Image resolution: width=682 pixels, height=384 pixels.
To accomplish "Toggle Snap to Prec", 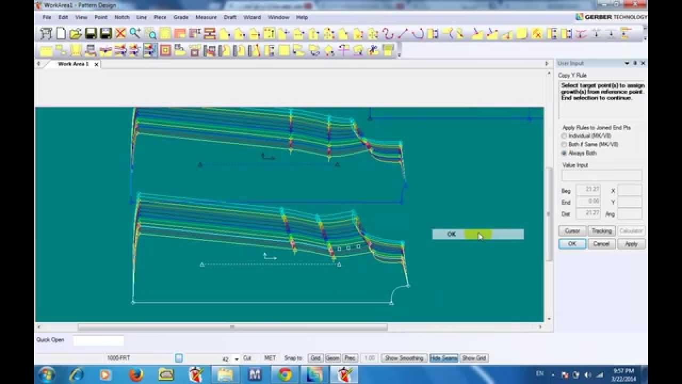I will [x=350, y=358].
